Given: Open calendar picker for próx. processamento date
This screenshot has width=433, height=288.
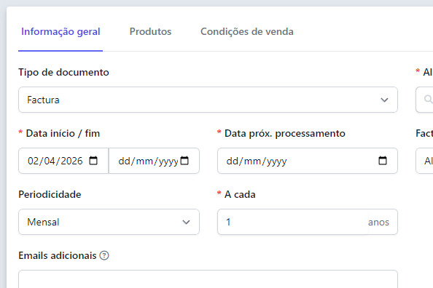Looking at the screenshot, I should 383,161.
